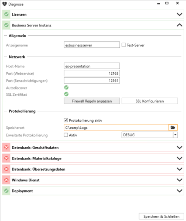Tick the Aktiv checkbox for Erweiterte Protokollierung
The height and width of the screenshot is (221, 186).
pyautogui.click(x=66, y=135)
